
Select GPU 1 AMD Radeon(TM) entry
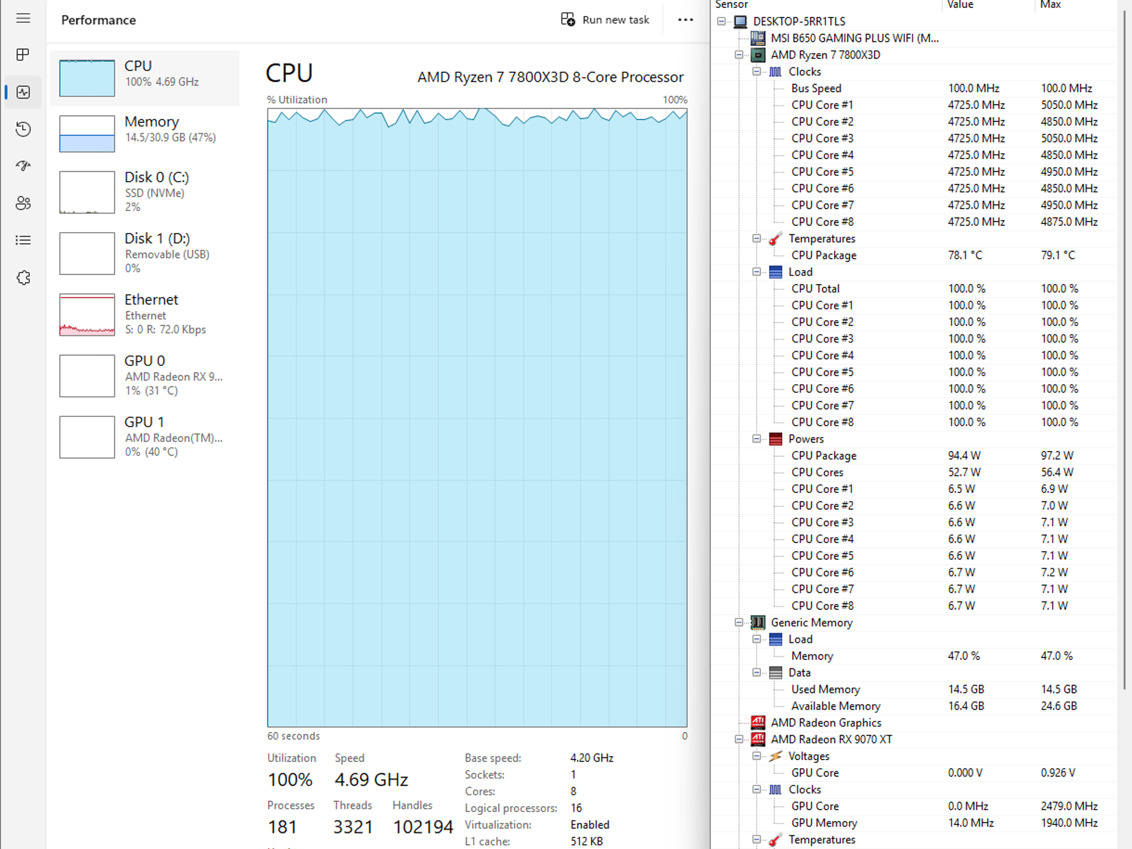click(x=145, y=437)
